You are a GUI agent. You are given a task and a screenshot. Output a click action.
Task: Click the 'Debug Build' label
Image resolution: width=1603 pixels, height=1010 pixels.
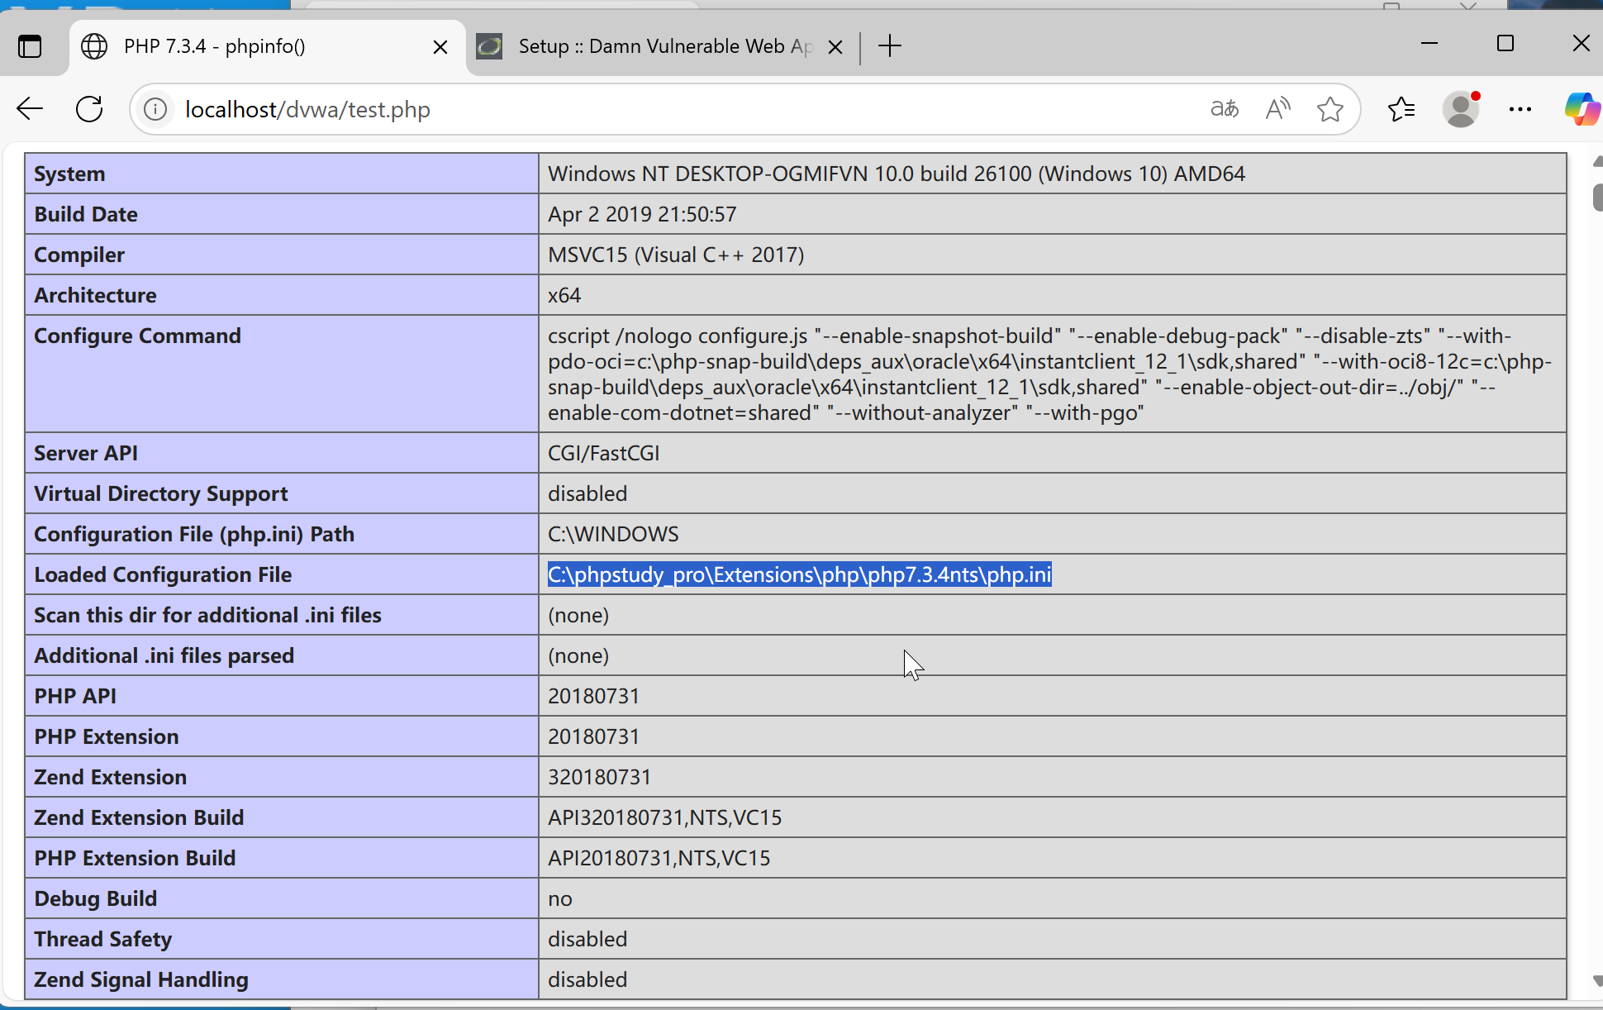[x=95, y=898]
